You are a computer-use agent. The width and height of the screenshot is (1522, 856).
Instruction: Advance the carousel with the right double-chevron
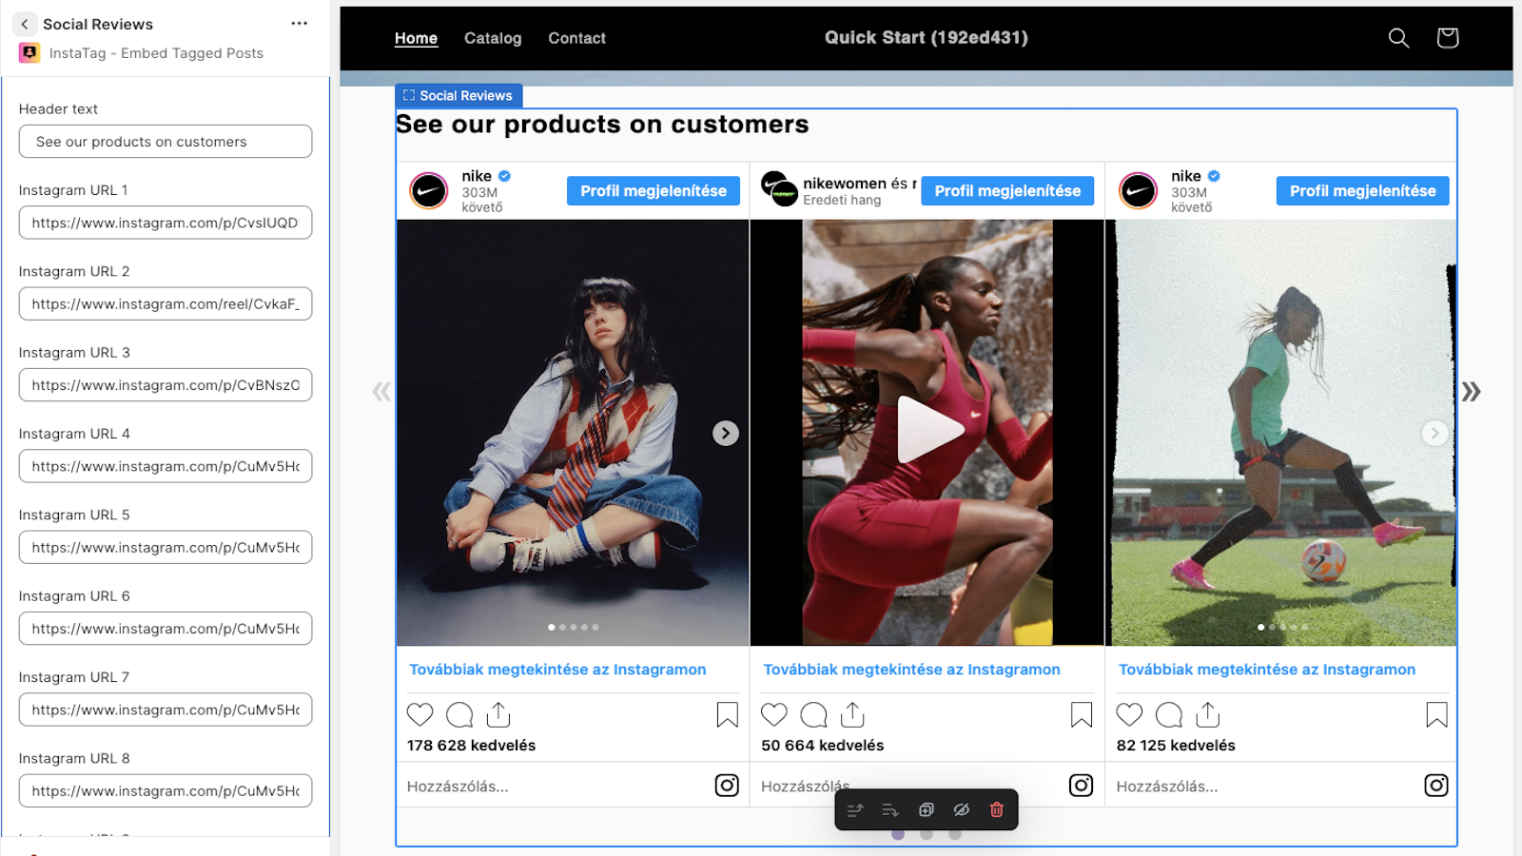(x=1472, y=391)
